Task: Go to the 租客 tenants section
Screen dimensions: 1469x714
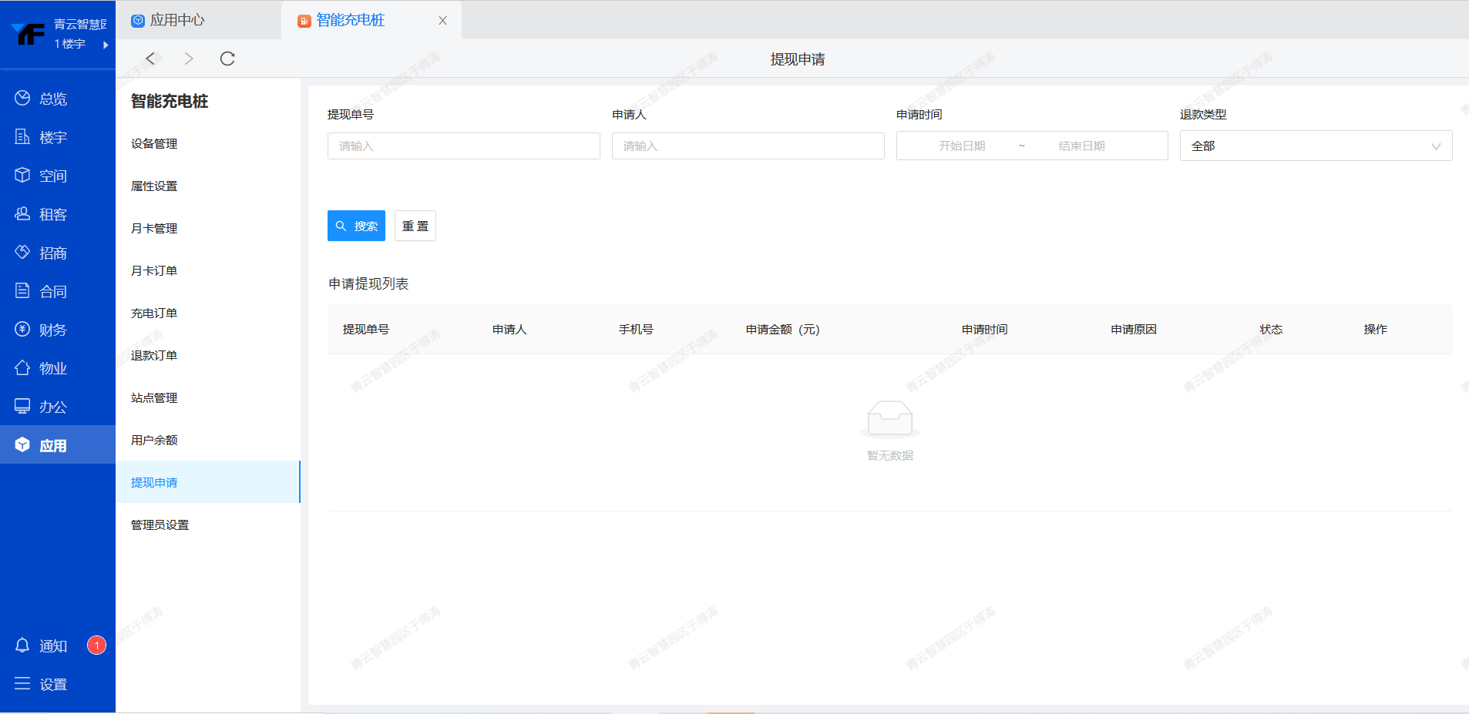Action: coord(52,214)
